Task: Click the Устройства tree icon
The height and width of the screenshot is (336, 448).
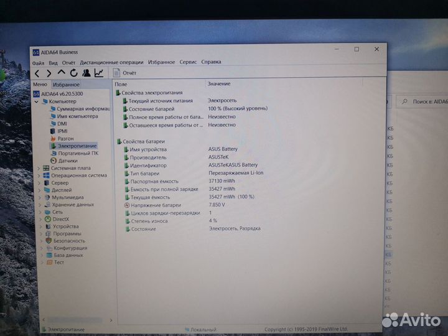Action: pyautogui.click(x=49, y=226)
